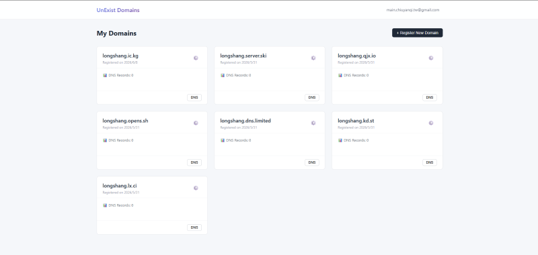
Task: Click registration date under longshang.ic.kg
Action: 120,62
